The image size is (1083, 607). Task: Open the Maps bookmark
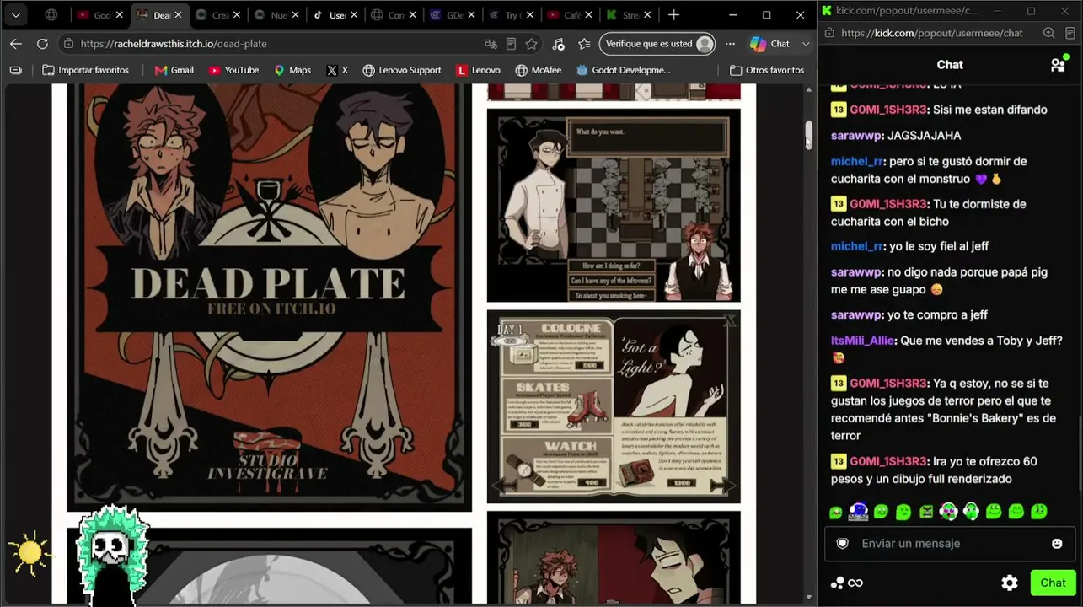tap(292, 70)
